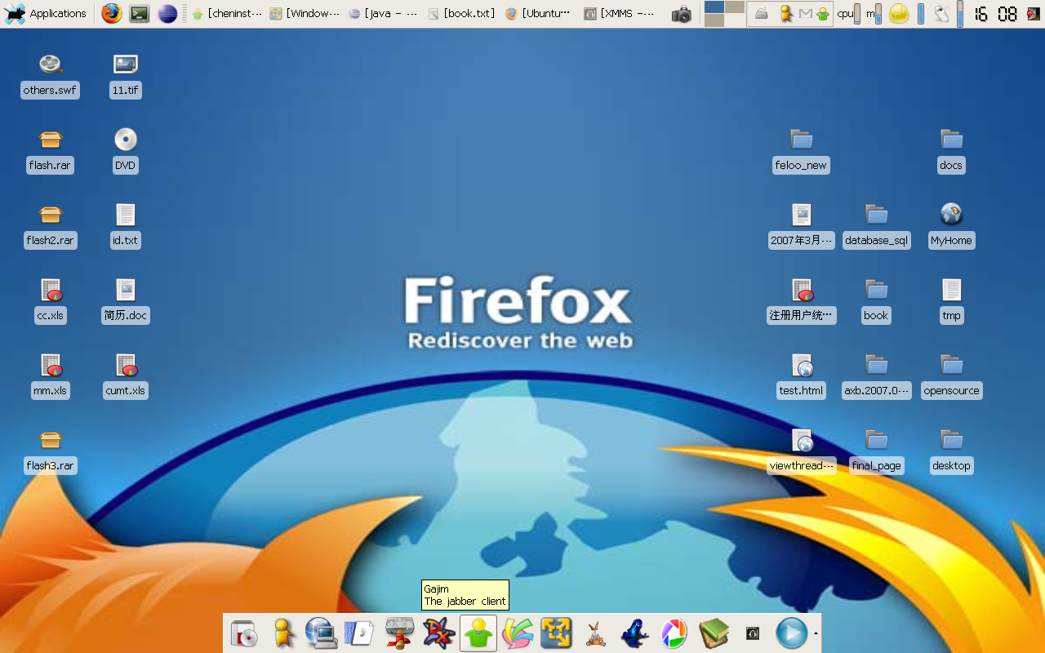Click the blue play button in dock
Image resolution: width=1045 pixels, height=653 pixels.
click(791, 633)
